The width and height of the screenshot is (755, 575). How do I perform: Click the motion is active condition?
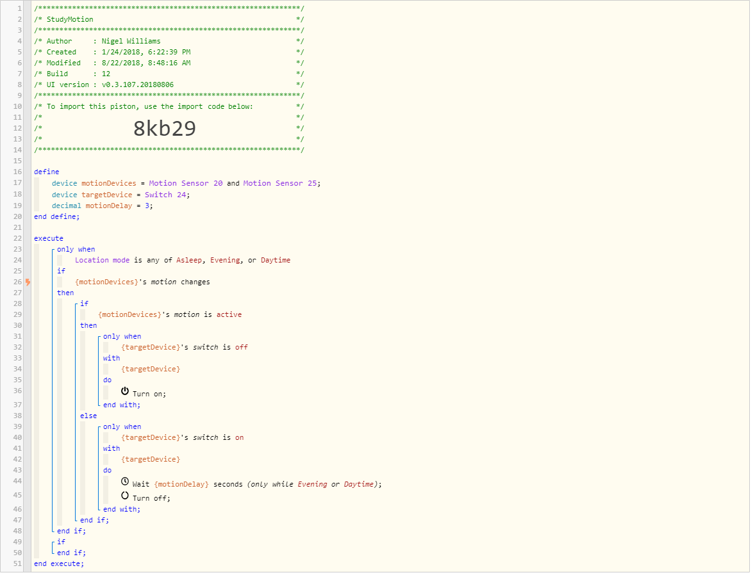click(170, 316)
